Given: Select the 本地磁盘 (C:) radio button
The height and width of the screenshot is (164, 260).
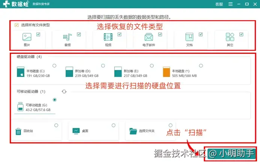Looking at the screenshot, I should pos(54,66).
